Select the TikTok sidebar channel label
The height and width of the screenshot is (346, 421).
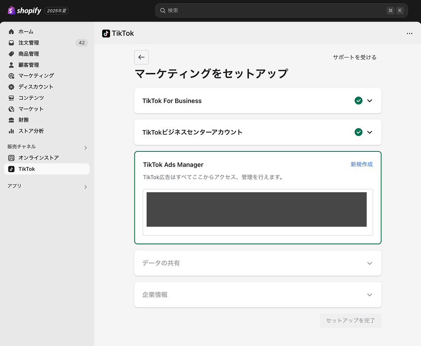point(27,169)
